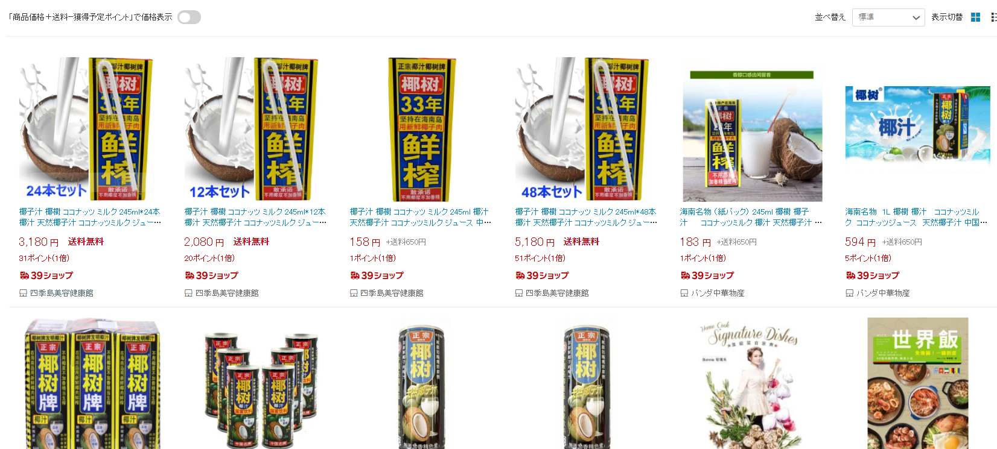Open the 並べ替え sort dropdown
This screenshot has height=449, width=997.
888,17
